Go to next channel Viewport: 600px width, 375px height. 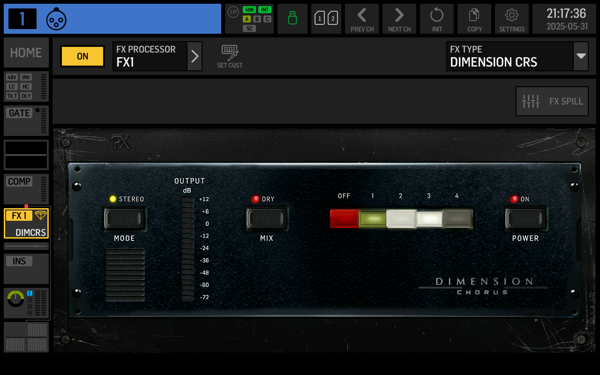(399, 19)
